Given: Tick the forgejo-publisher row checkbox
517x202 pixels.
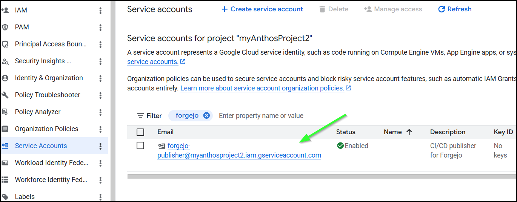Looking at the screenshot, I should (x=140, y=145).
